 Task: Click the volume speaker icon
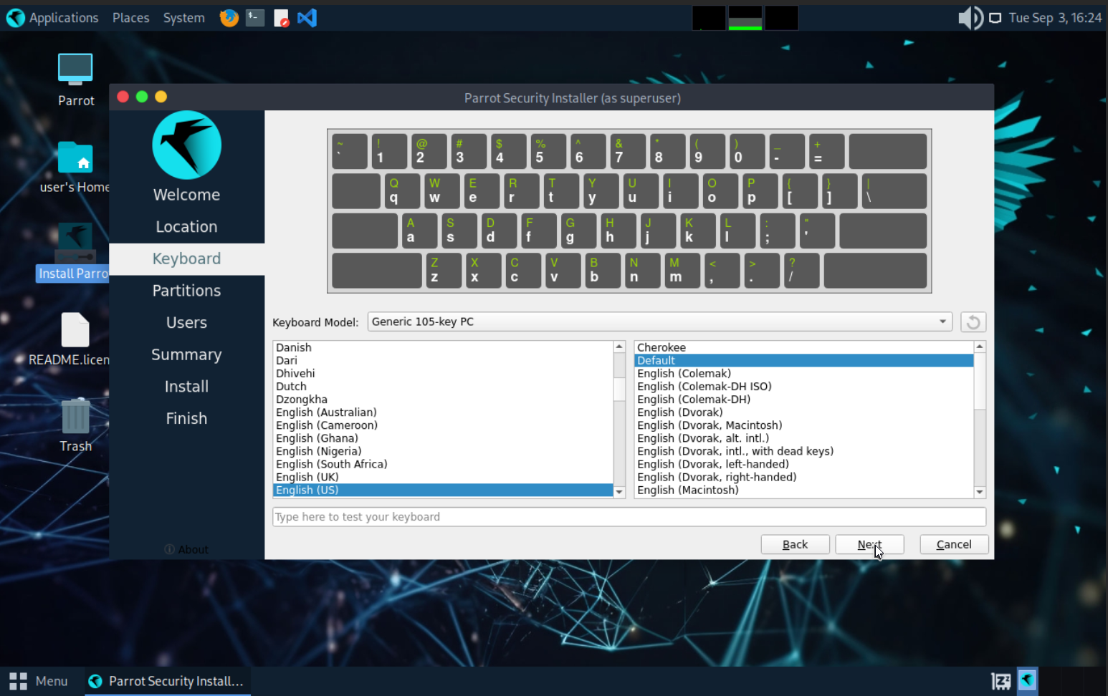[970, 18]
